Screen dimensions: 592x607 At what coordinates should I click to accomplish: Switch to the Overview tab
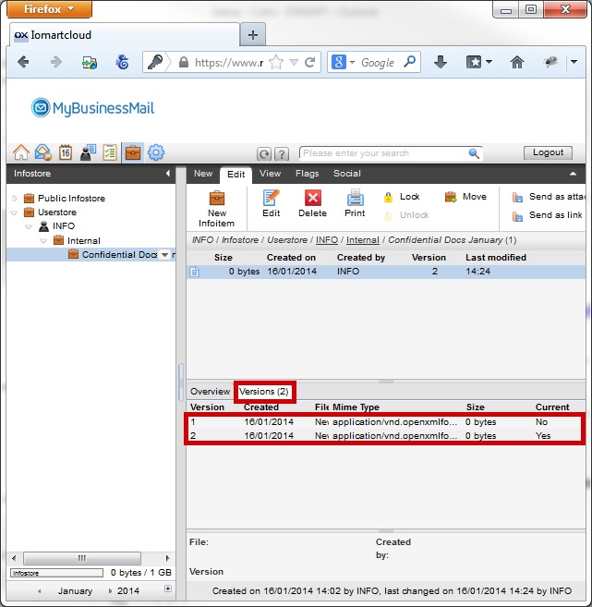210,392
